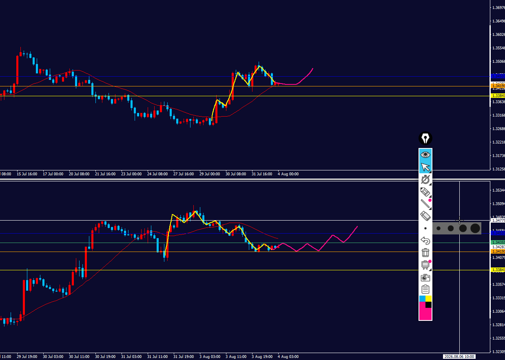The width and height of the screenshot is (505, 360).
Task: Pick the yellow color swatch
Action: coord(429,299)
